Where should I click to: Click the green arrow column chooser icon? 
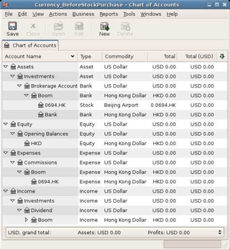coord(222,56)
